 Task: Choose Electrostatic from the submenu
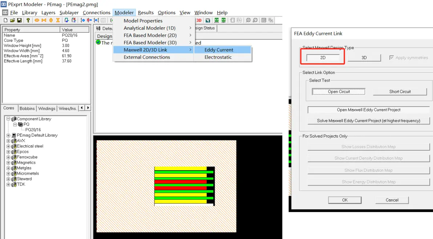pos(223,57)
